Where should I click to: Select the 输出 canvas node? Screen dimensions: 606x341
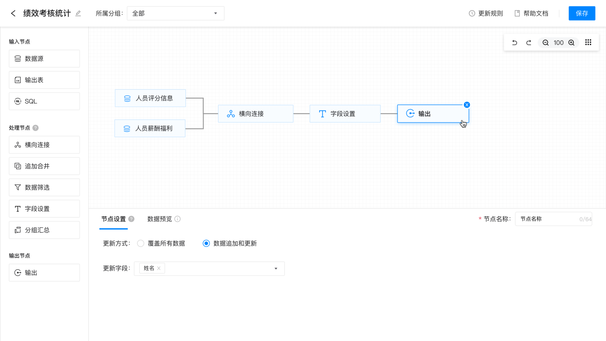coord(433,114)
